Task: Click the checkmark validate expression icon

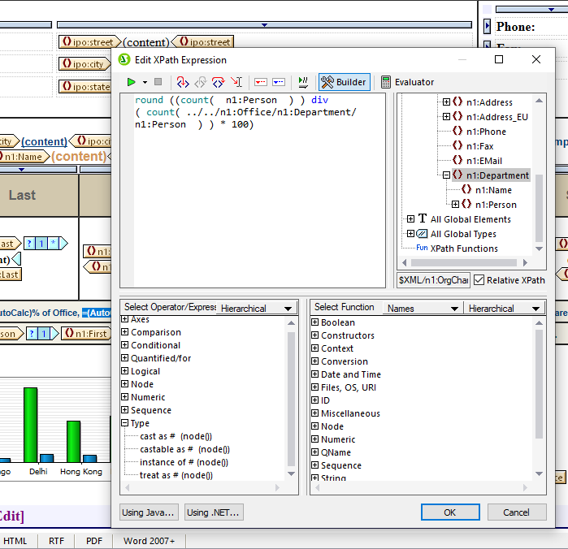Action: (302, 82)
